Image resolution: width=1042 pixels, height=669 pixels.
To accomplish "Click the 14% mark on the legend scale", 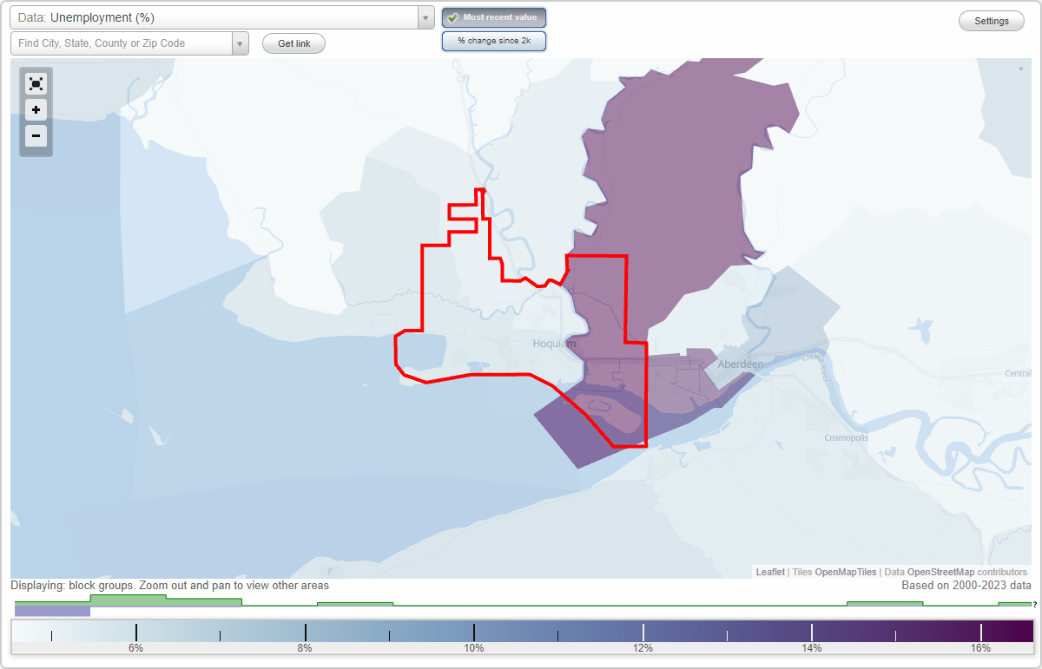I will click(x=811, y=648).
